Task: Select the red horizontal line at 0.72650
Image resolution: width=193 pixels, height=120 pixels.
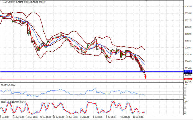Action: point(92,79)
